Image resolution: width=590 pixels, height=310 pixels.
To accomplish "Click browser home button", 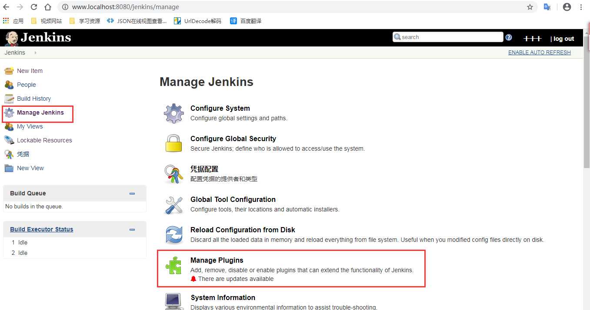I will 48,7.
